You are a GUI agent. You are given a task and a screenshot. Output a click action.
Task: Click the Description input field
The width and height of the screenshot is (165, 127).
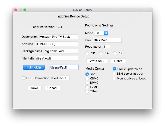pos(59,37)
